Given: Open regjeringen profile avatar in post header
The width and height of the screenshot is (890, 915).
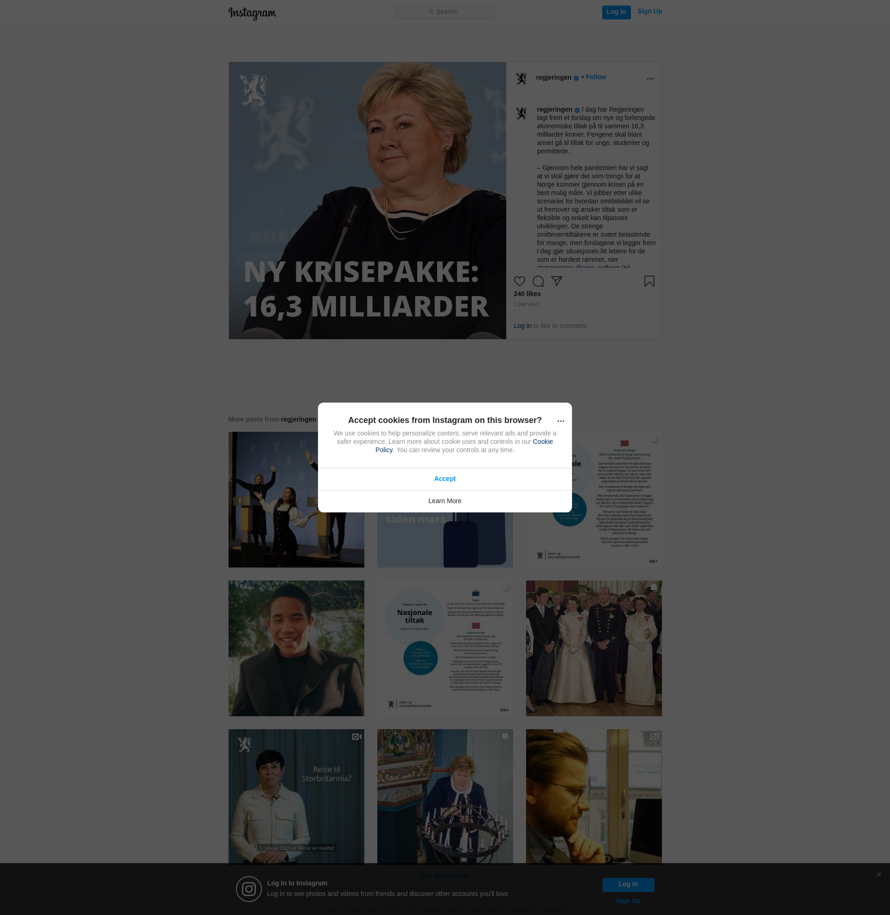Looking at the screenshot, I should point(521,78).
